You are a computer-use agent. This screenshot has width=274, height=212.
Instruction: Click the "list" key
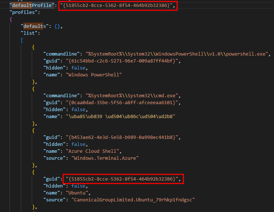point(29,33)
